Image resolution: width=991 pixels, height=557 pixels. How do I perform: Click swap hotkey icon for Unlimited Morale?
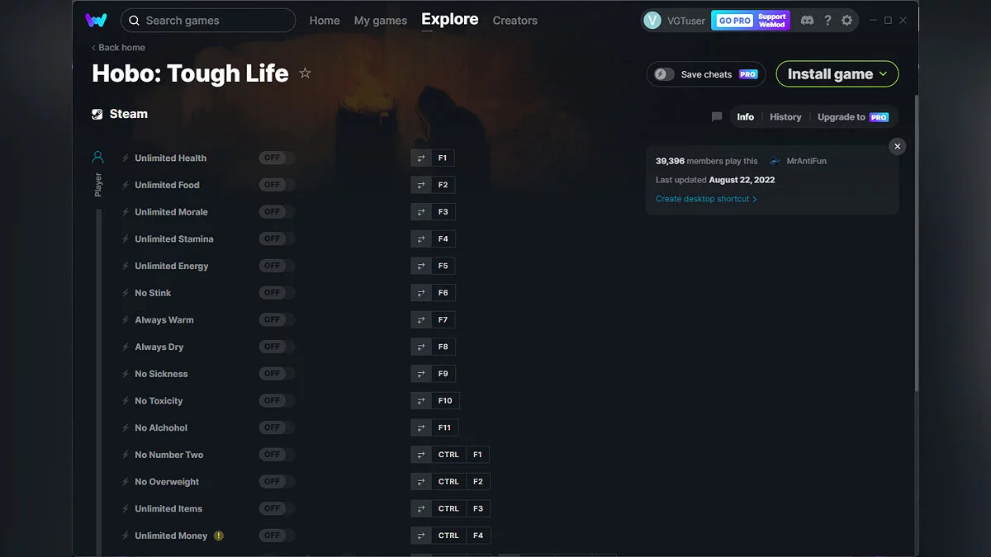tap(421, 212)
